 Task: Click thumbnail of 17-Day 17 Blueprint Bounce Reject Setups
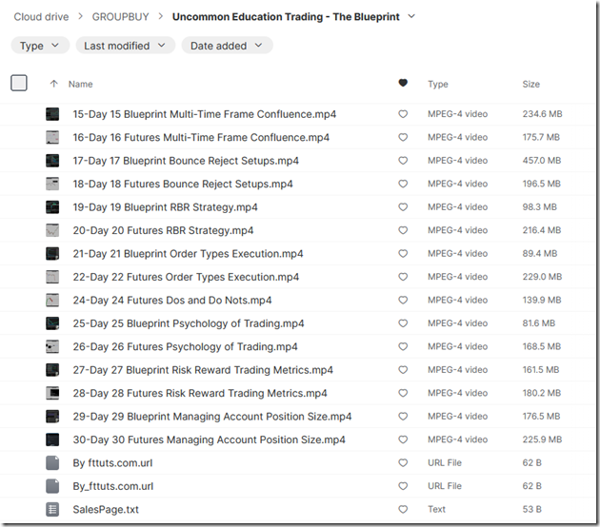(52, 161)
